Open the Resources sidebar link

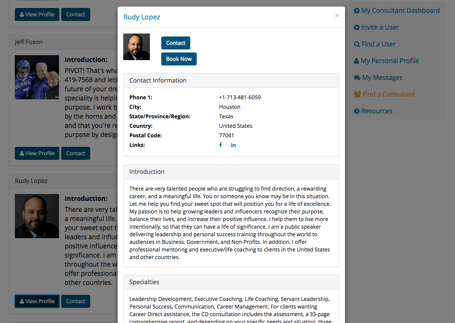click(x=373, y=111)
